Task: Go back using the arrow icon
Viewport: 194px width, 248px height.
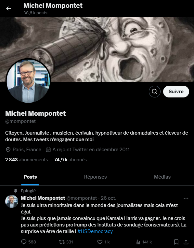Action: pyautogui.click(x=8, y=8)
